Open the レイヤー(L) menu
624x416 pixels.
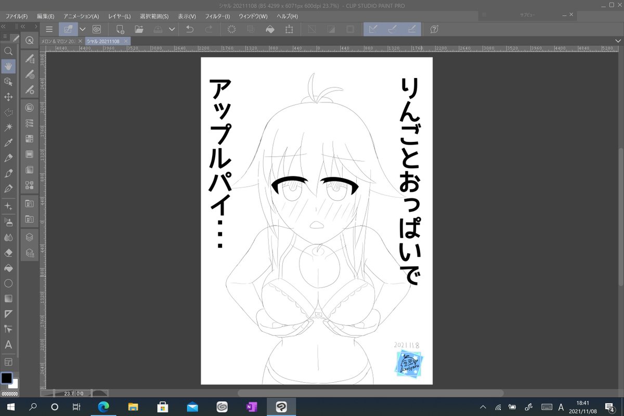pyautogui.click(x=120, y=16)
